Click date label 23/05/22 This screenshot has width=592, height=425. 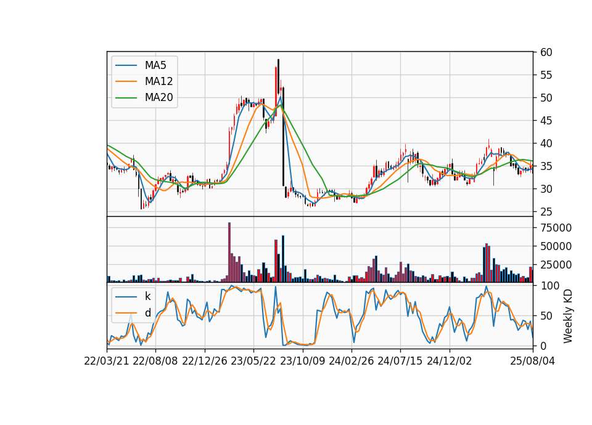tap(253, 361)
